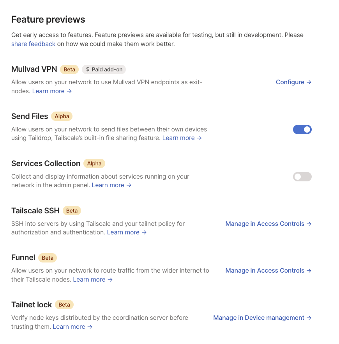Viewport: 339px width, 344px height.
Task: Enable the Services Collection preview
Action: [302, 177]
